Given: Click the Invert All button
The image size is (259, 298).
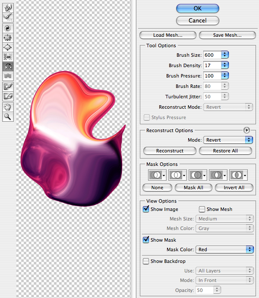Looking at the screenshot, I should click(234, 188).
